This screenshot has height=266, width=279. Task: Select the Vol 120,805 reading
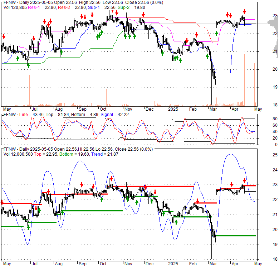[15, 7]
